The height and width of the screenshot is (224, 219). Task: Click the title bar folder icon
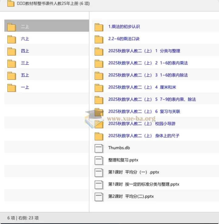[11, 3]
